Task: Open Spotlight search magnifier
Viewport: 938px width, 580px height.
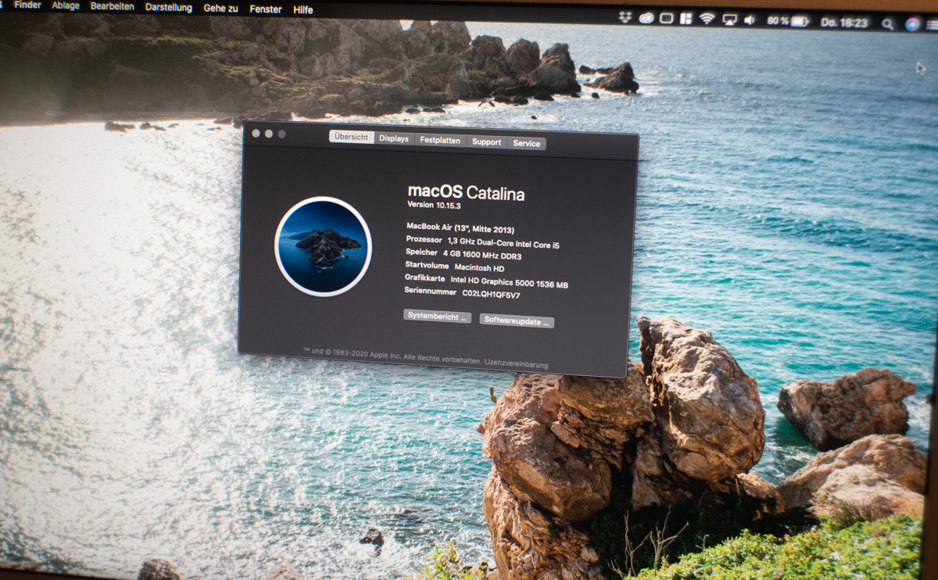Action: [887, 23]
